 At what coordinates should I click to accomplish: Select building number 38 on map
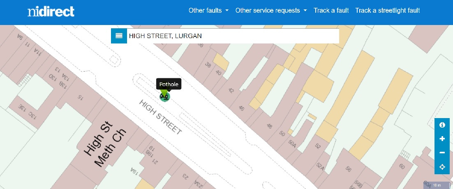pyautogui.click(x=208, y=65)
